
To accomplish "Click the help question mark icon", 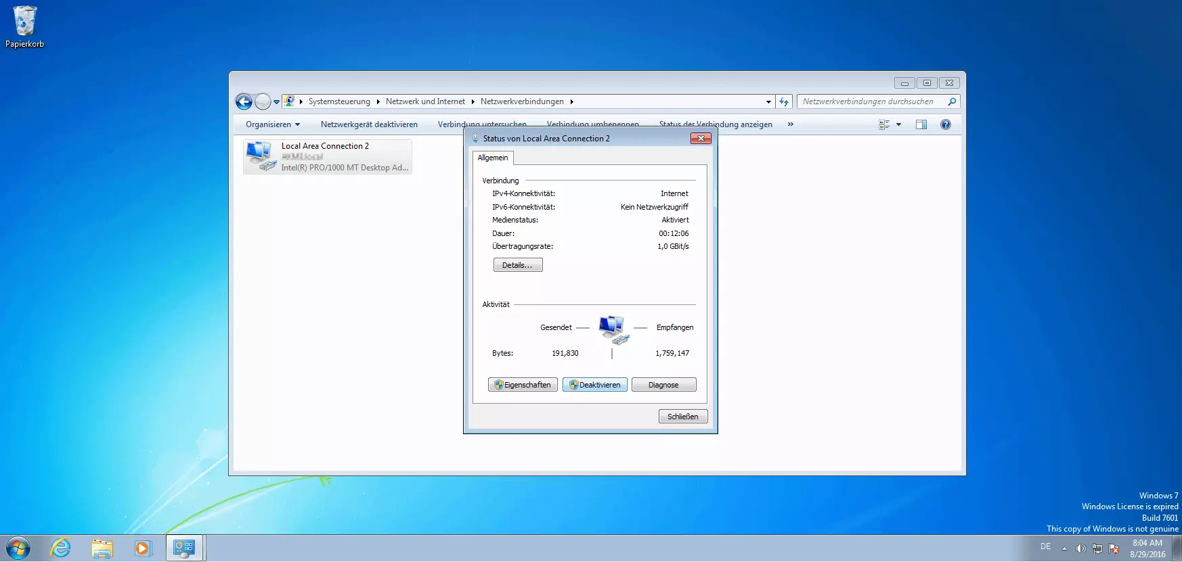I will [x=945, y=124].
